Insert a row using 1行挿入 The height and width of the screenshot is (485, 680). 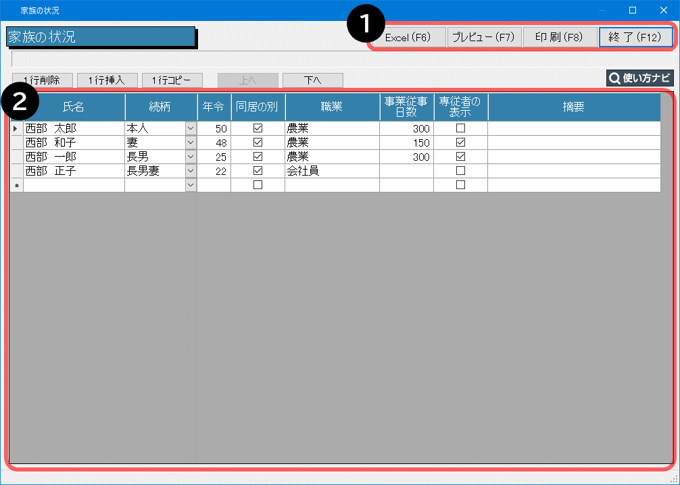click(107, 80)
